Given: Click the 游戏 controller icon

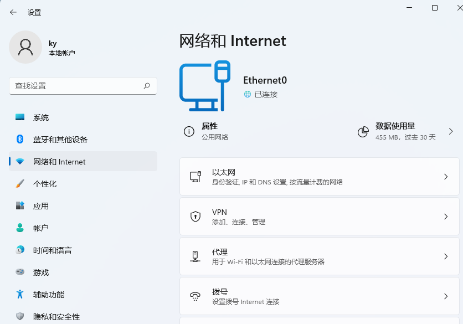Looking at the screenshot, I should coord(20,272).
